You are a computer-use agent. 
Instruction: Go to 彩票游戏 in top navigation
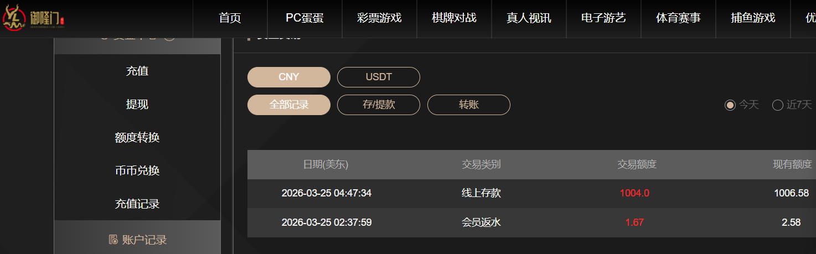point(379,18)
